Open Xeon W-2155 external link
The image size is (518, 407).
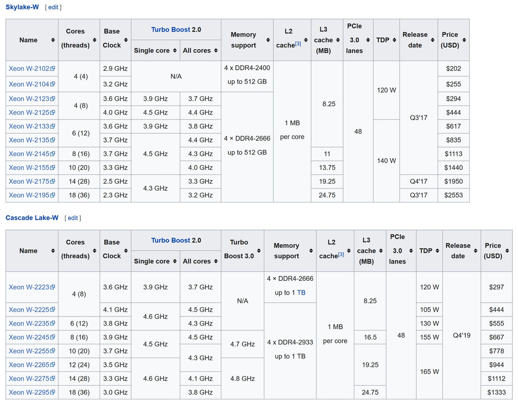click(x=32, y=167)
